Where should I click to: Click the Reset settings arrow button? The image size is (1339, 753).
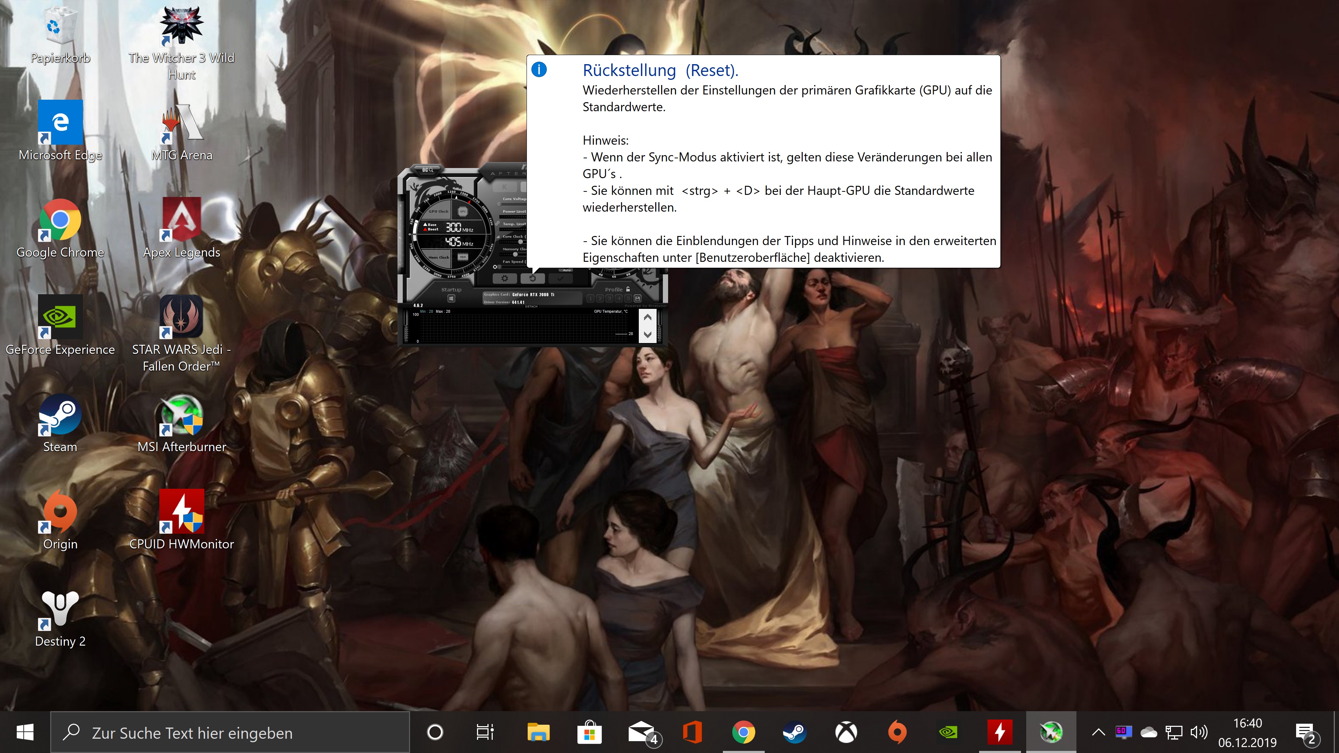point(533,279)
